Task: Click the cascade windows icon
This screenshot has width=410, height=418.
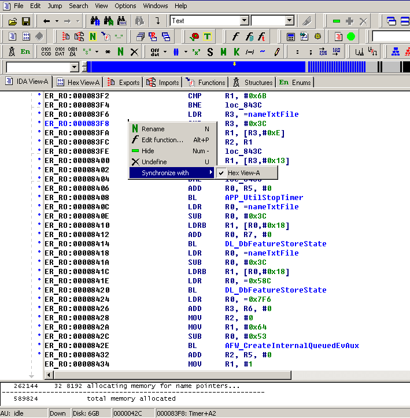Action: (391, 21)
